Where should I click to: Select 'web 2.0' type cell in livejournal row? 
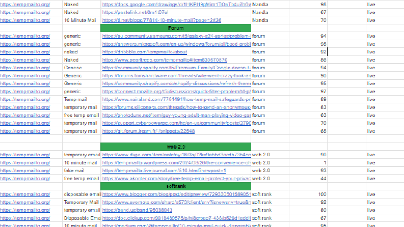[x=270, y=171]
